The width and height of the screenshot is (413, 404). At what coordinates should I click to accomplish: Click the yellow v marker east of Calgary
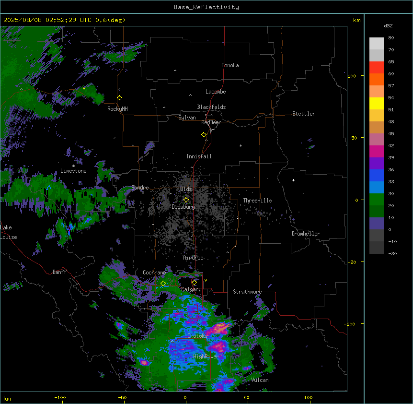click(206, 280)
